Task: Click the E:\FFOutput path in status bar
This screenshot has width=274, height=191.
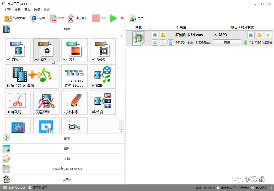Action: coord(17,188)
